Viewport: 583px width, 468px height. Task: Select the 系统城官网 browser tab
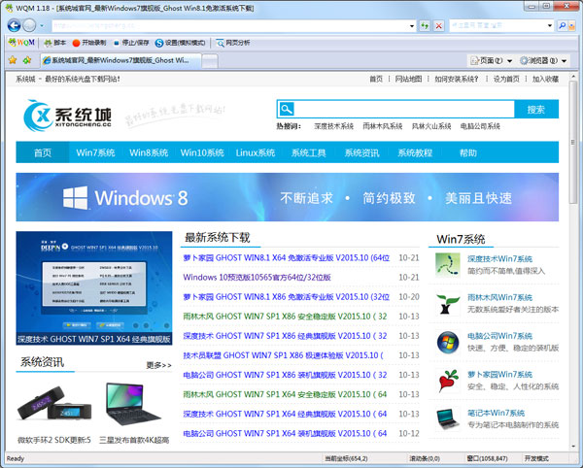(120, 60)
